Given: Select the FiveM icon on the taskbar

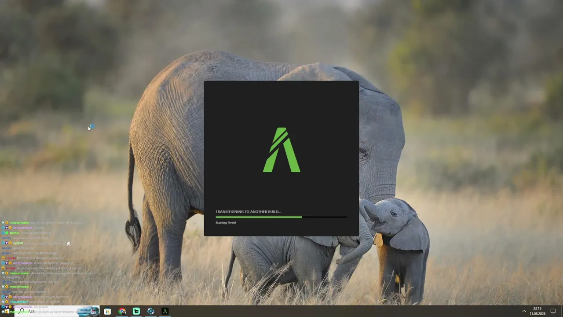Looking at the screenshot, I should [165, 311].
